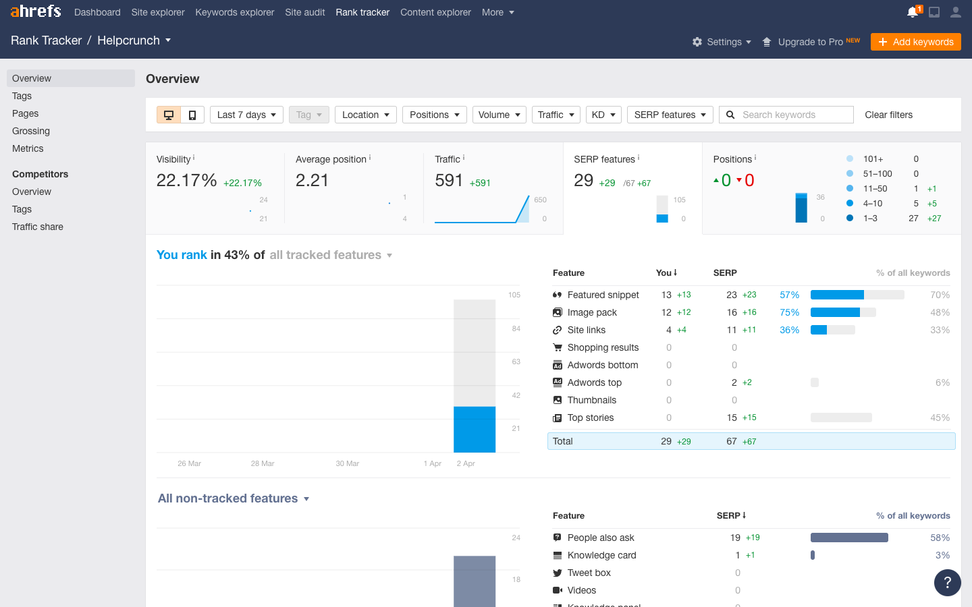Open the help question mark button

[x=947, y=583]
